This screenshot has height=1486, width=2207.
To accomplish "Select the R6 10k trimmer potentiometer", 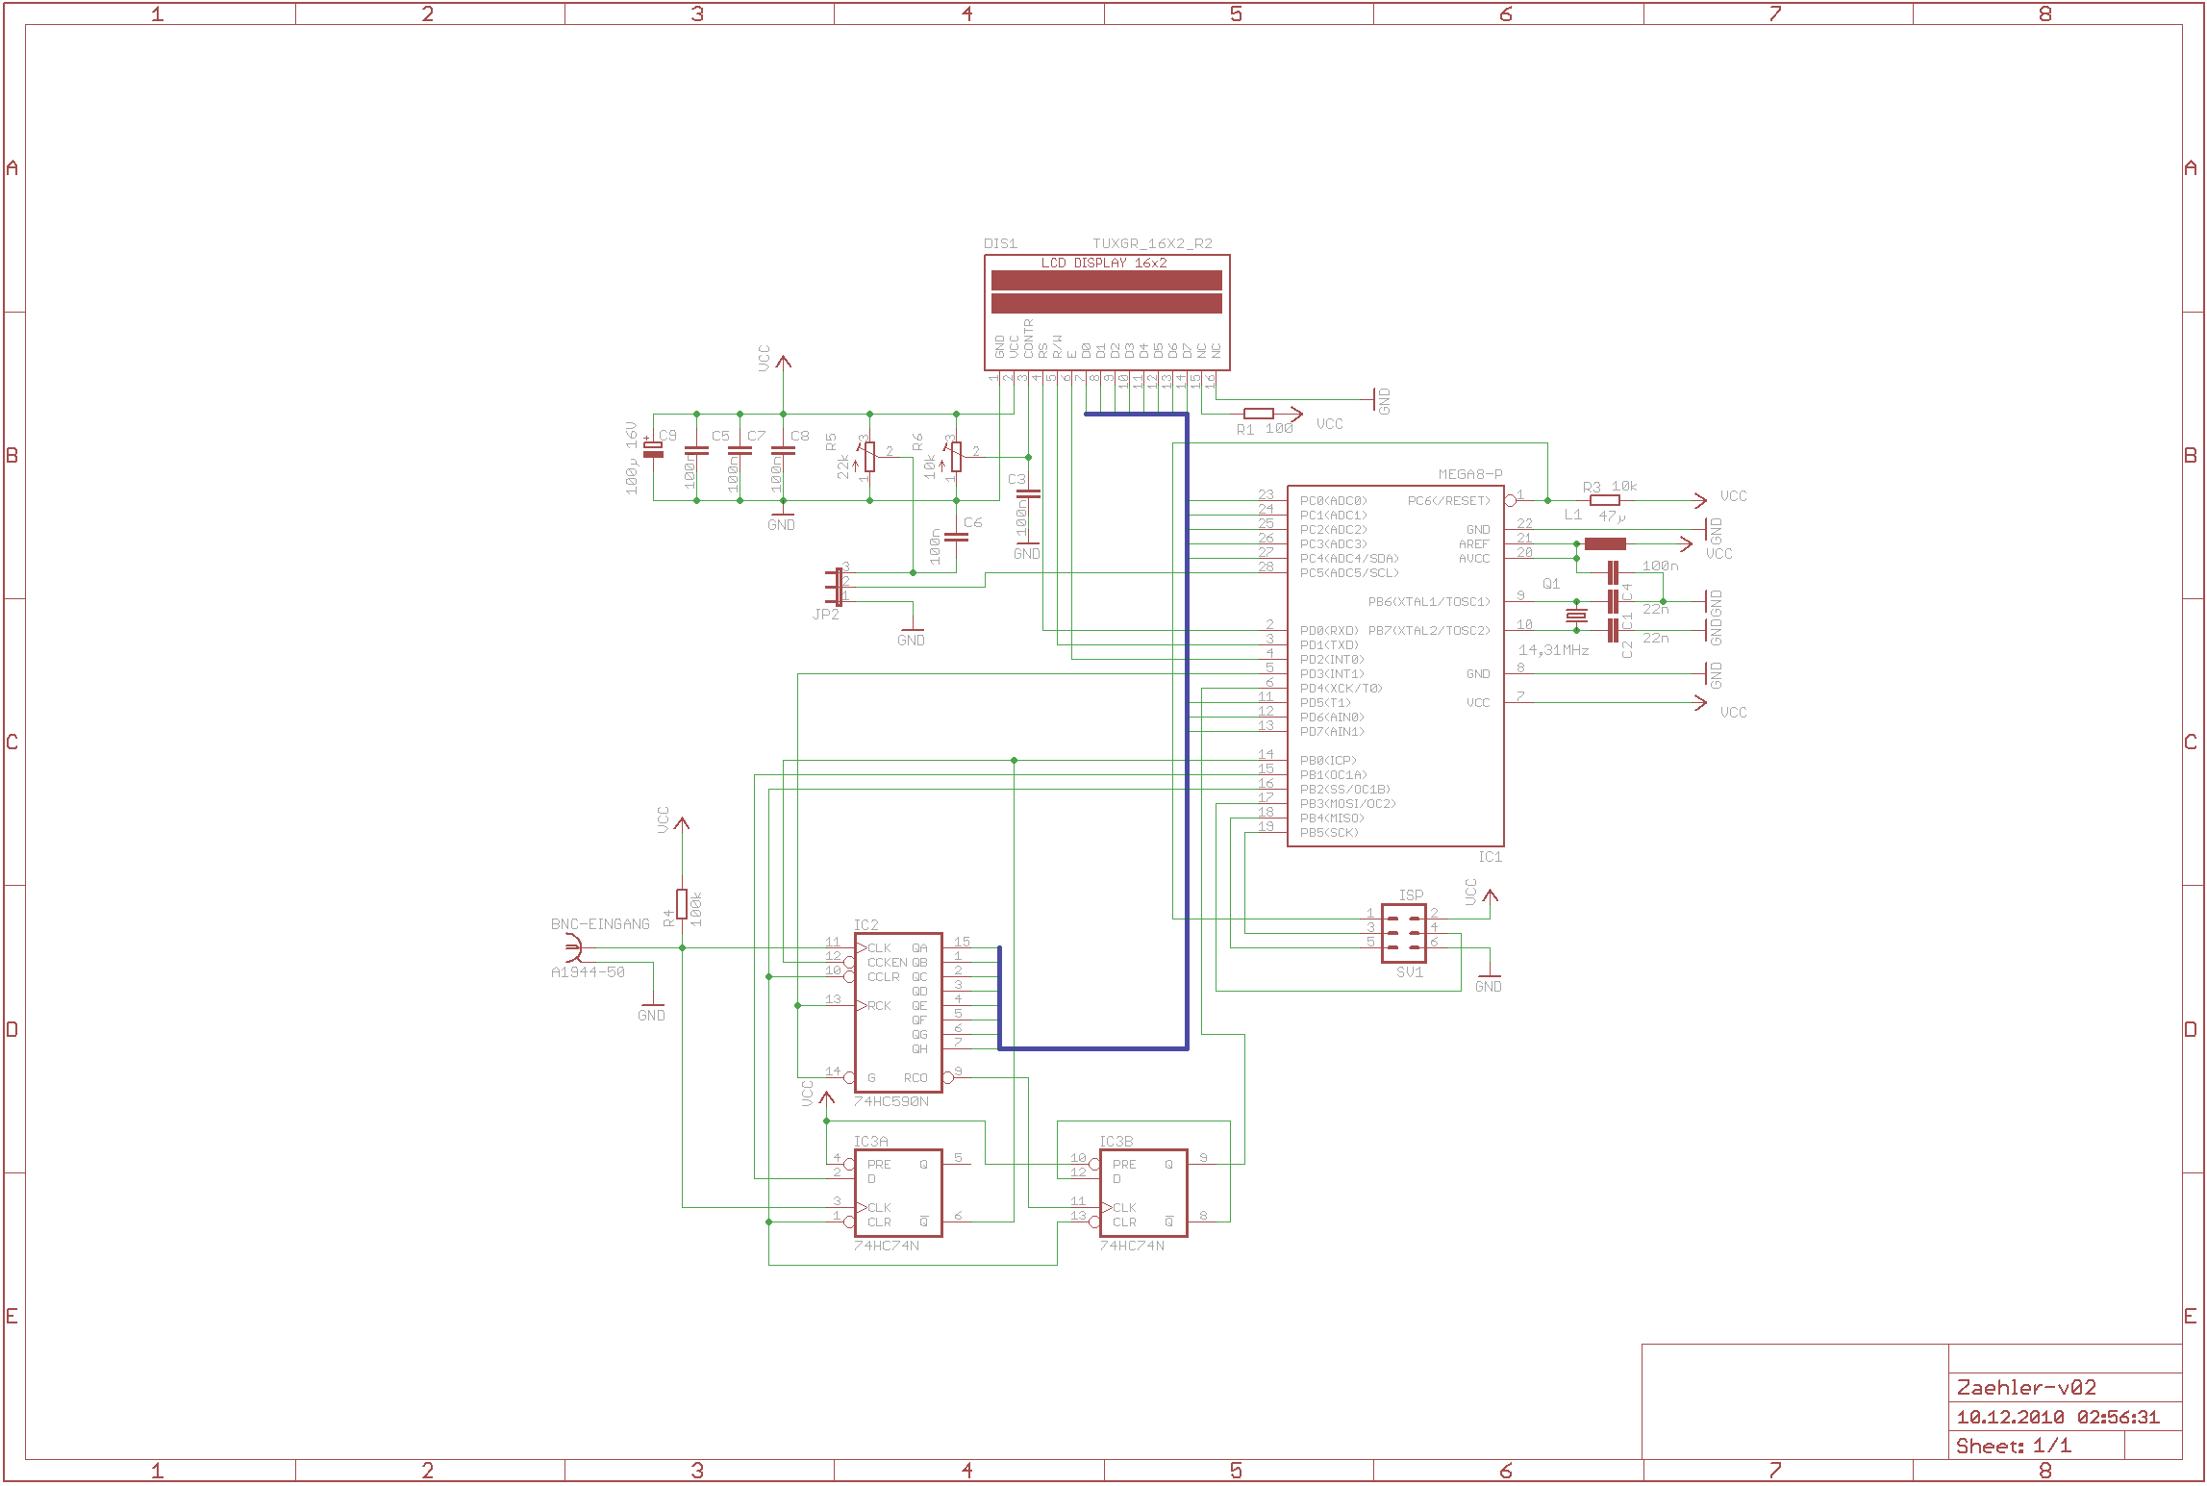I will (x=956, y=457).
